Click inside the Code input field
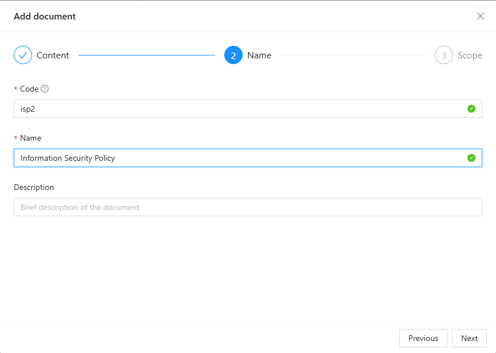Screen dimensions: 496x353 coord(229,109)
